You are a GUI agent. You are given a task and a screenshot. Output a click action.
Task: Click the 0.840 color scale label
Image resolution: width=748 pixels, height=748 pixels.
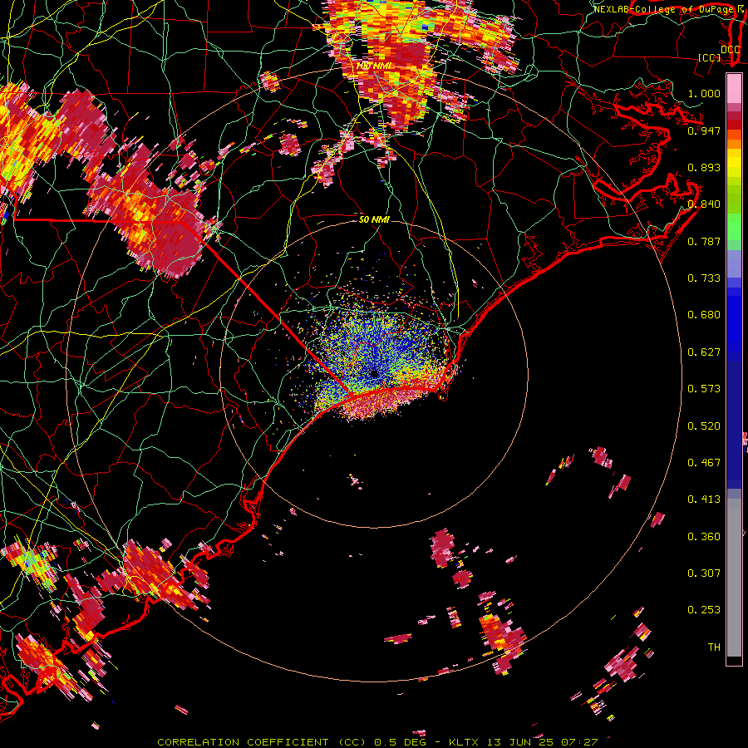[x=704, y=204]
